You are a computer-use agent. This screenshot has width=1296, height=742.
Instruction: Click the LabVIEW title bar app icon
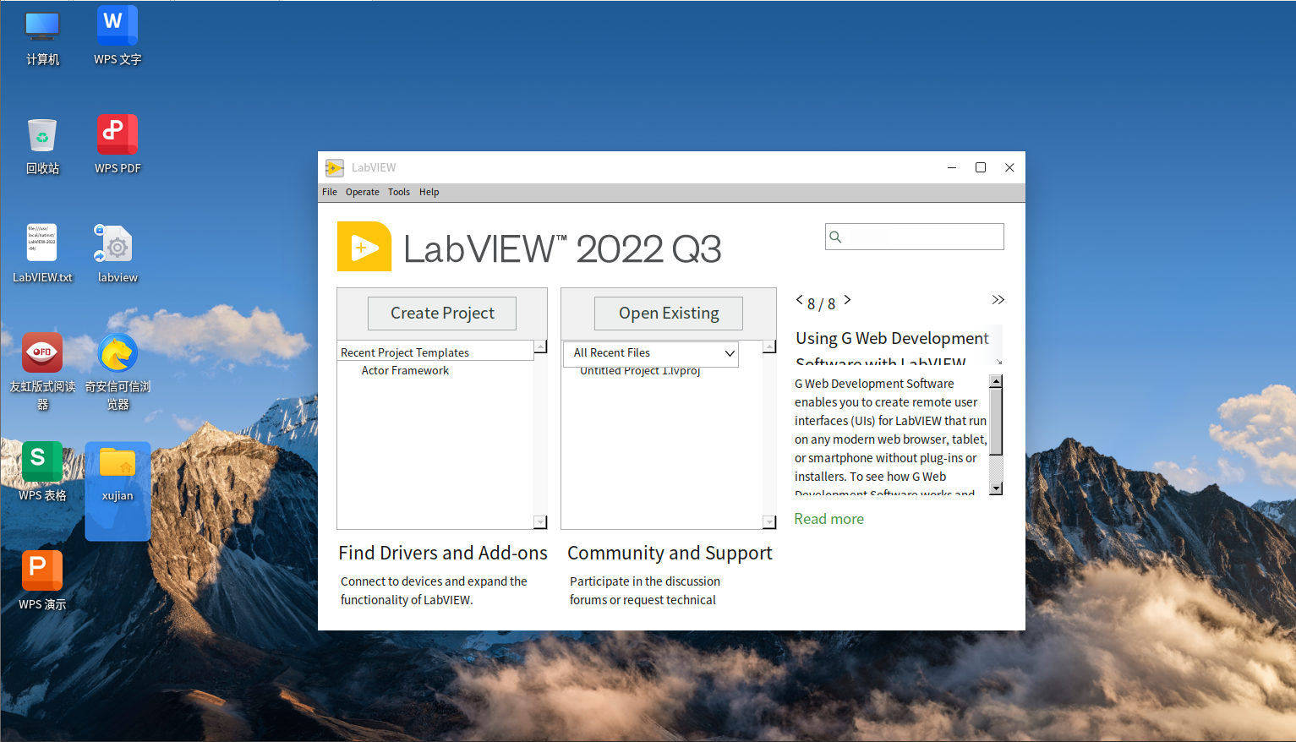point(335,167)
